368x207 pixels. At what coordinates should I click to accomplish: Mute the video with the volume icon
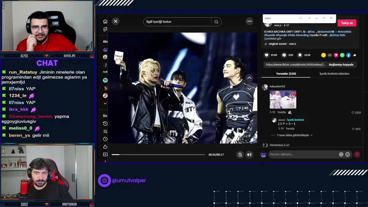coord(249,155)
